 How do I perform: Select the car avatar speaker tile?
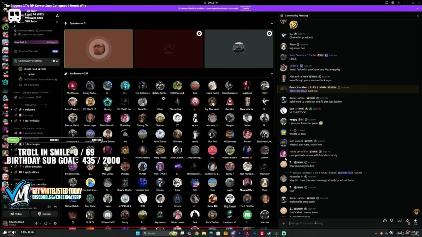coord(239,49)
